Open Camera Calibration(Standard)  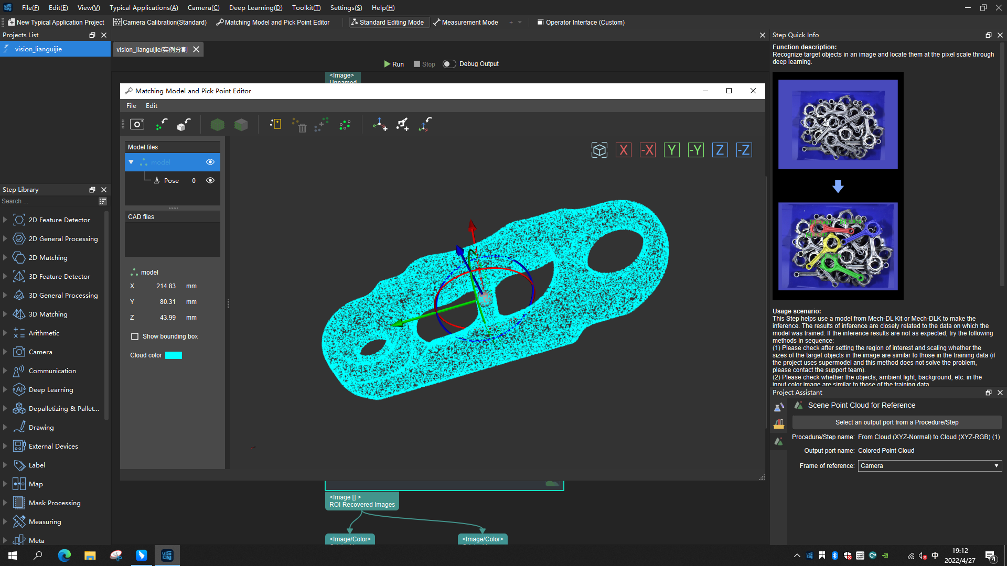click(160, 22)
